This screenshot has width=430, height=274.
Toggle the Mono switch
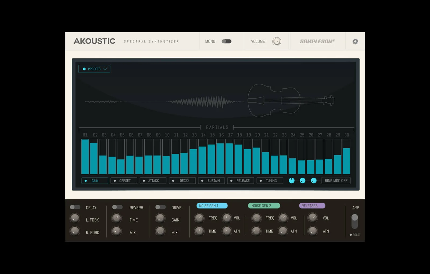227,41
